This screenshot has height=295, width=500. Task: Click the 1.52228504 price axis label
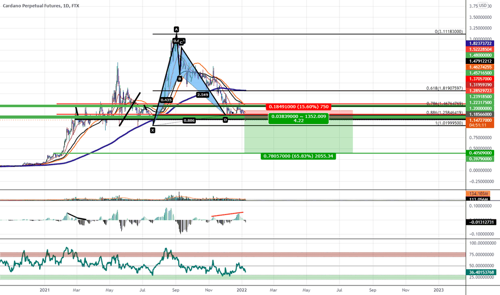pyautogui.click(x=480, y=49)
